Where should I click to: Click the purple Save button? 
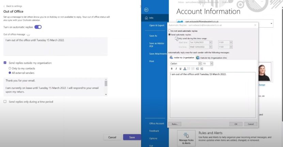[132, 137]
